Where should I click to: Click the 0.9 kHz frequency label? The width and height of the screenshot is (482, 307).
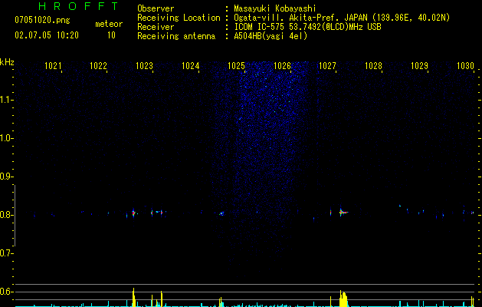6,177
